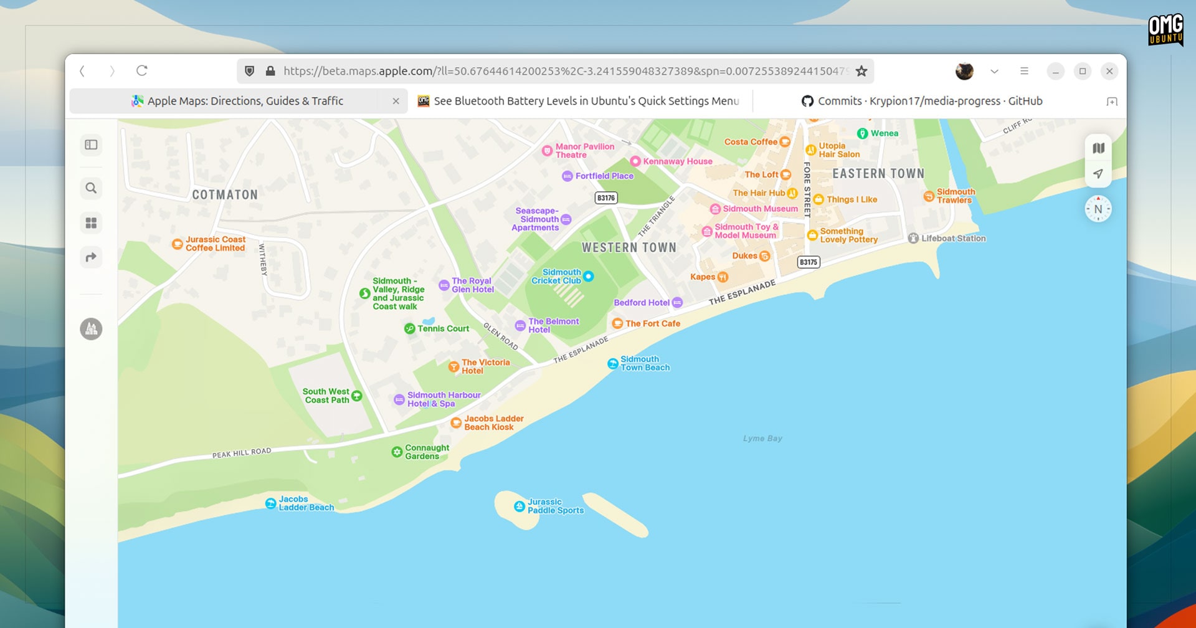Open the Guides grid icon
1196x628 pixels.
(91, 222)
